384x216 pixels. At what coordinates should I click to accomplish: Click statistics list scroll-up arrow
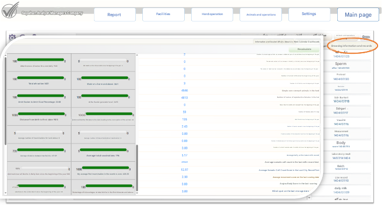[137, 55]
